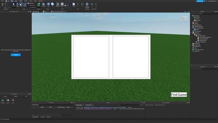The height and width of the screenshot is (123, 218).
Task: Select the Import terrain tool
Action: point(8,101)
